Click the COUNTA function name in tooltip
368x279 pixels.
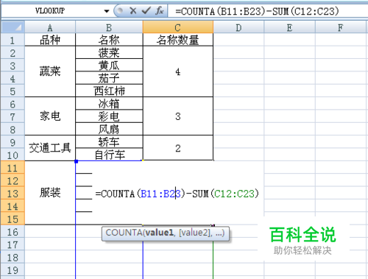coord(124,233)
